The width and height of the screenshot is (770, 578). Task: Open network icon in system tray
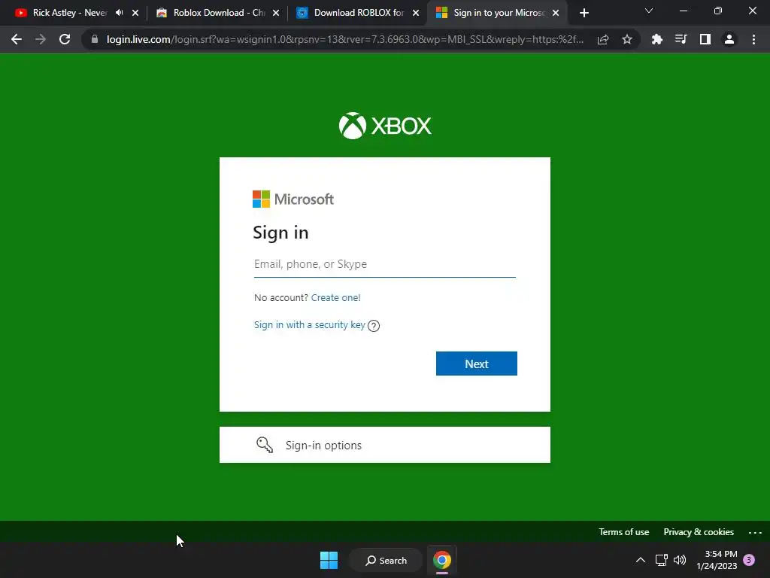(662, 560)
